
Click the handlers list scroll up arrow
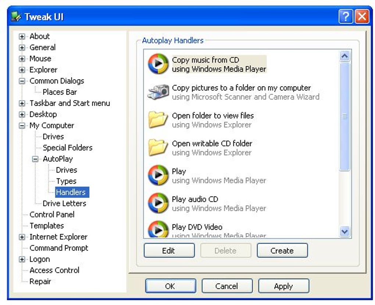coord(344,56)
